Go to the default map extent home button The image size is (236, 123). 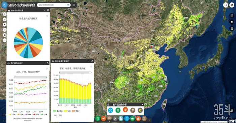coord(4,25)
